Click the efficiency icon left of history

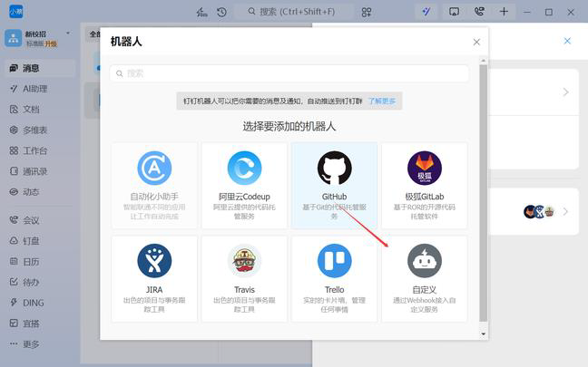point(201,12)
